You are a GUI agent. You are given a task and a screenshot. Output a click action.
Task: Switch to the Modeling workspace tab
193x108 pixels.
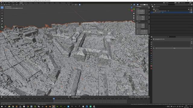pyautogui.click(x=26, y=3)
